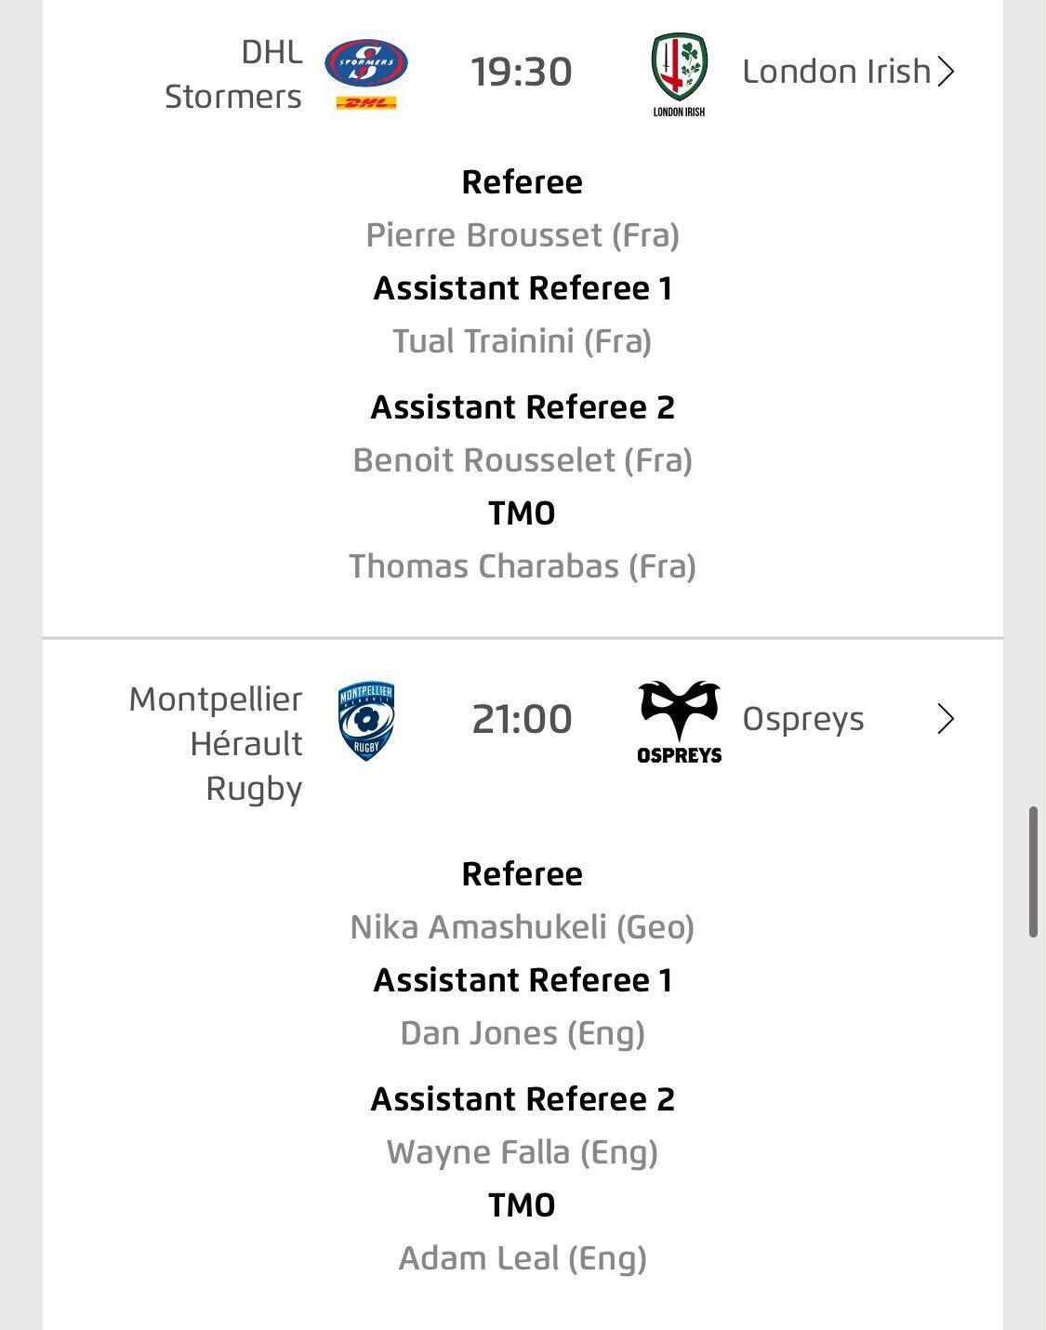The height and width of the screenshot is (1330, 1046).
Task: Click the 21:00 kickoff time
Action: coord(522,719)
